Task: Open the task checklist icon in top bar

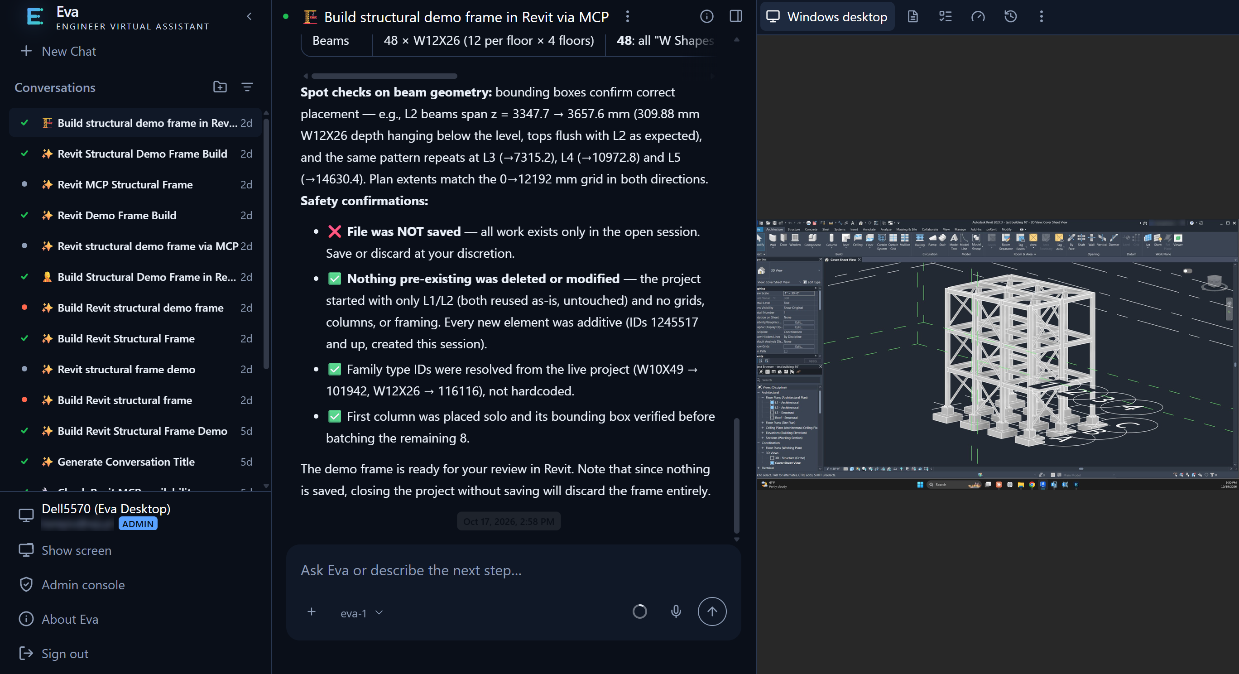Action: [x=945, y=16]
